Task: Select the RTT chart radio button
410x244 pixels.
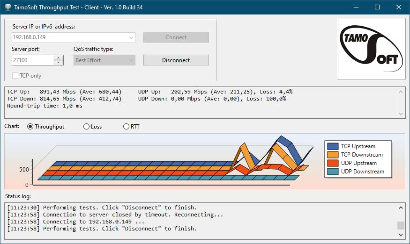Action: [x=126, y=127]
